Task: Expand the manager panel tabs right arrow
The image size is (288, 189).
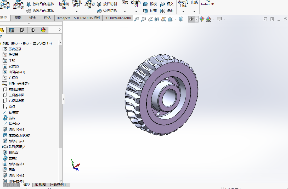Action: 60,30
